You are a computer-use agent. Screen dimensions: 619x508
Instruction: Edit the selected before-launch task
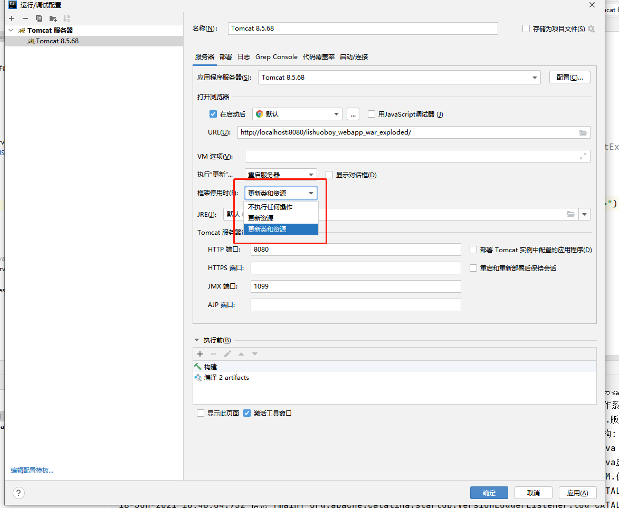227,353
